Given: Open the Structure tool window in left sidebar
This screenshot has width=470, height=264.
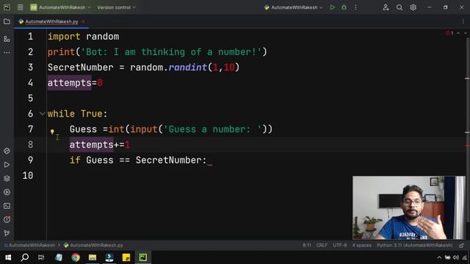Looking at the screenshot, I should (7, 39).
